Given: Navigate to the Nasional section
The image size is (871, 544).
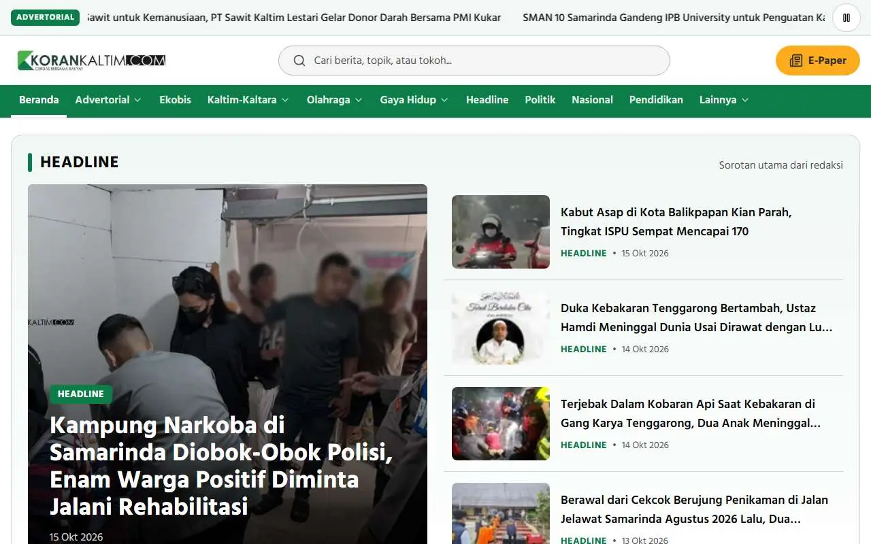Looking at the screenshot, I should pyautogui.click(x=592, y=100).
